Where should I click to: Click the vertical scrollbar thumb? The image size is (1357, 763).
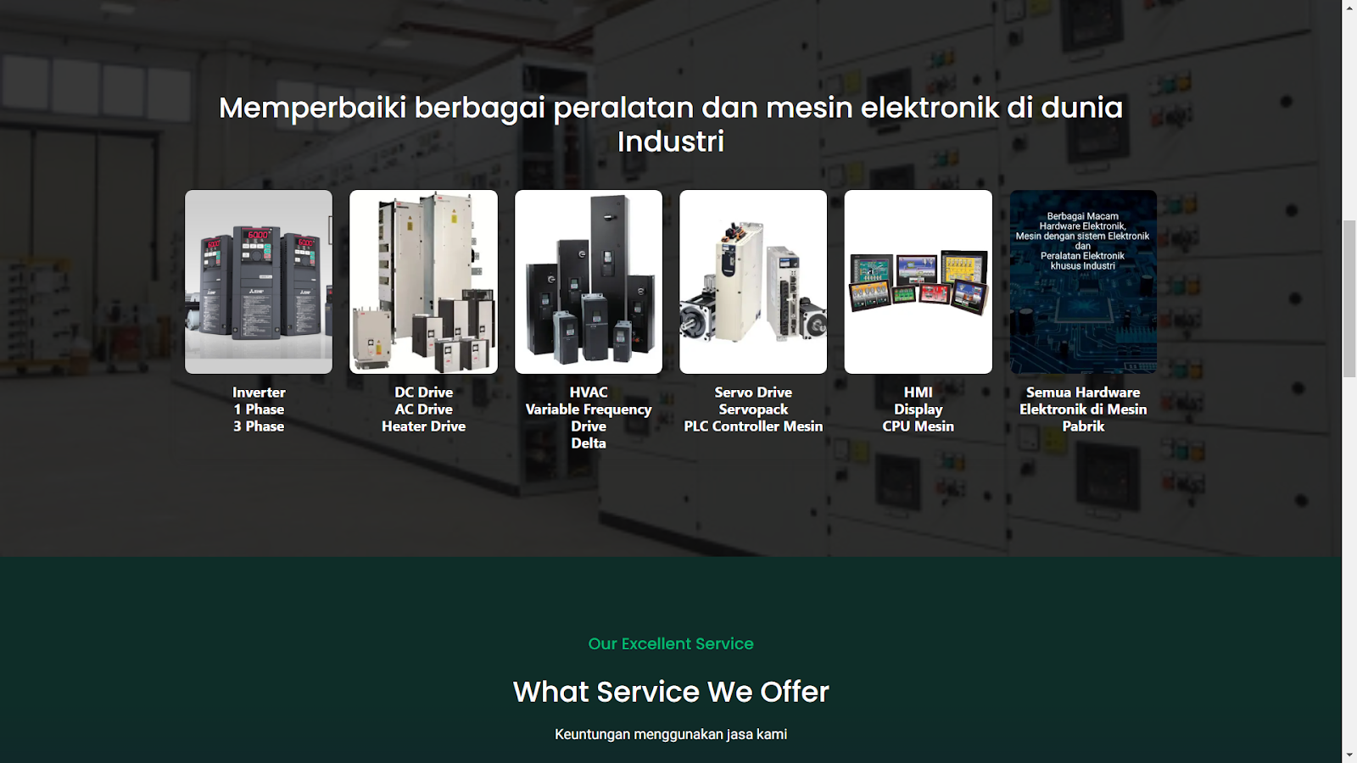(1349, 298)
